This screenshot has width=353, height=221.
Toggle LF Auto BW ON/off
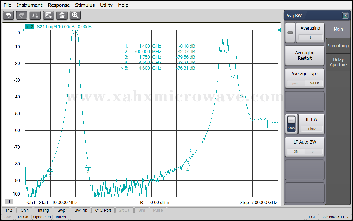tap(305, 151)
